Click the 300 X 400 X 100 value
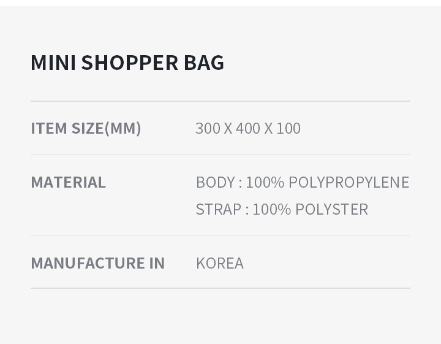The image size is (441, 344). coord(247,128)
